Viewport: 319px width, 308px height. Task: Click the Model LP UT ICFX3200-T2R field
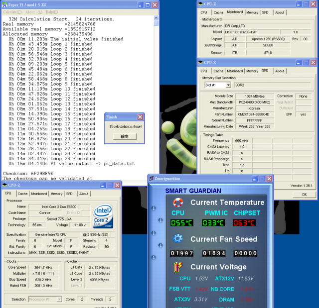coord(252,32)
